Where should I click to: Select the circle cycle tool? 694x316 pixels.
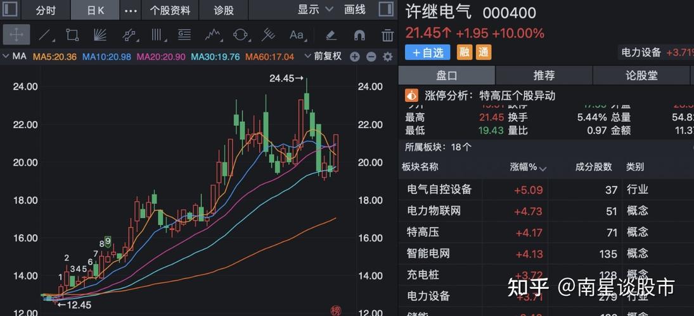tap(241, 35)
